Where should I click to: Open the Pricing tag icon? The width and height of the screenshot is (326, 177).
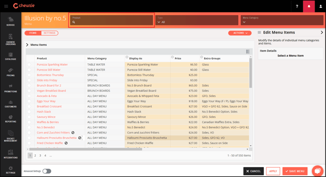10,72
